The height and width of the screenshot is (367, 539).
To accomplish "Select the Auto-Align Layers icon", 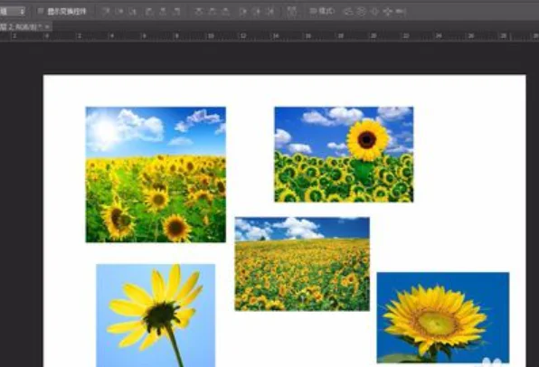I will tap(291, 12).
